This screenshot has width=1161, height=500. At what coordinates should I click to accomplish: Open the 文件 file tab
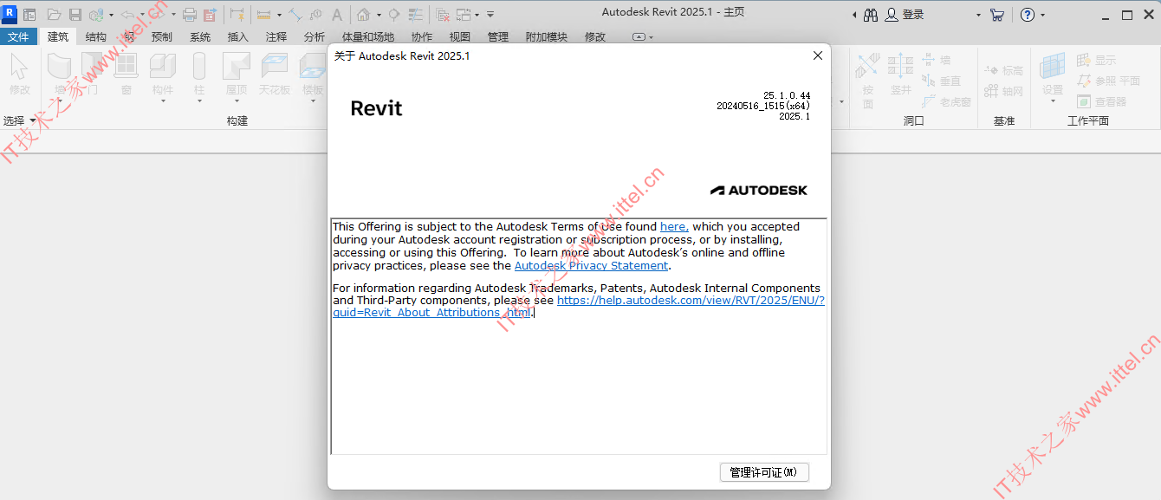(x=18, y=36)
